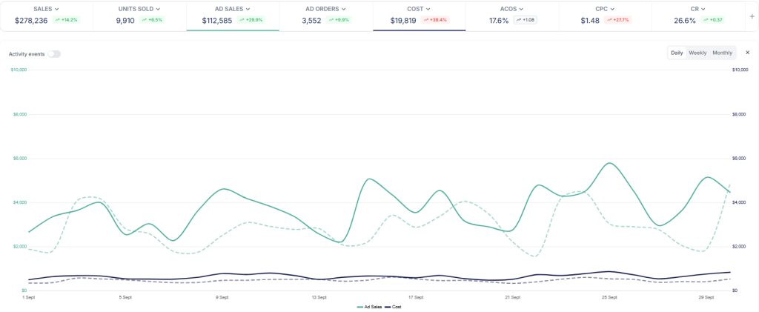759x312 pixels.
Task: Click the Ad Sales +29.9% trend badge
Action: pyautogui.click(x=253, y=20)
